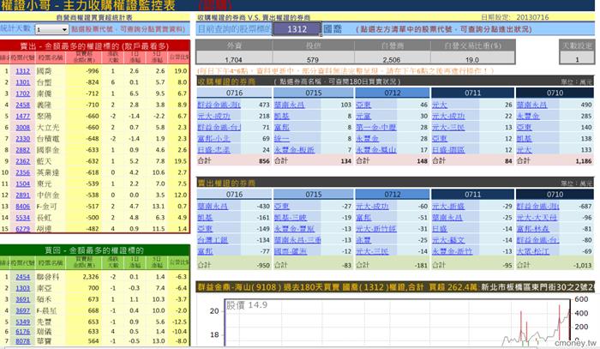Select the 0716 sellers total -950
Screen dimensions: 600x349
(263, 265)
